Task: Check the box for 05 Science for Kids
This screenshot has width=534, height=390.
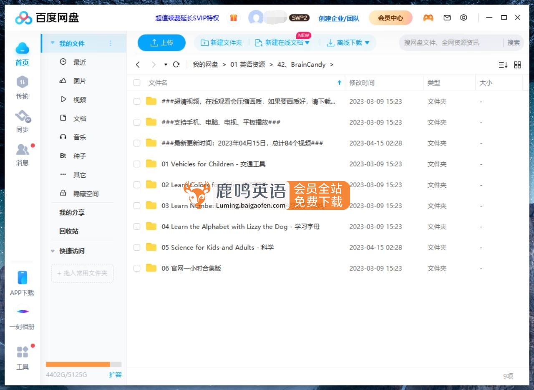Action: pyautogui.click(x=137, y=247)
